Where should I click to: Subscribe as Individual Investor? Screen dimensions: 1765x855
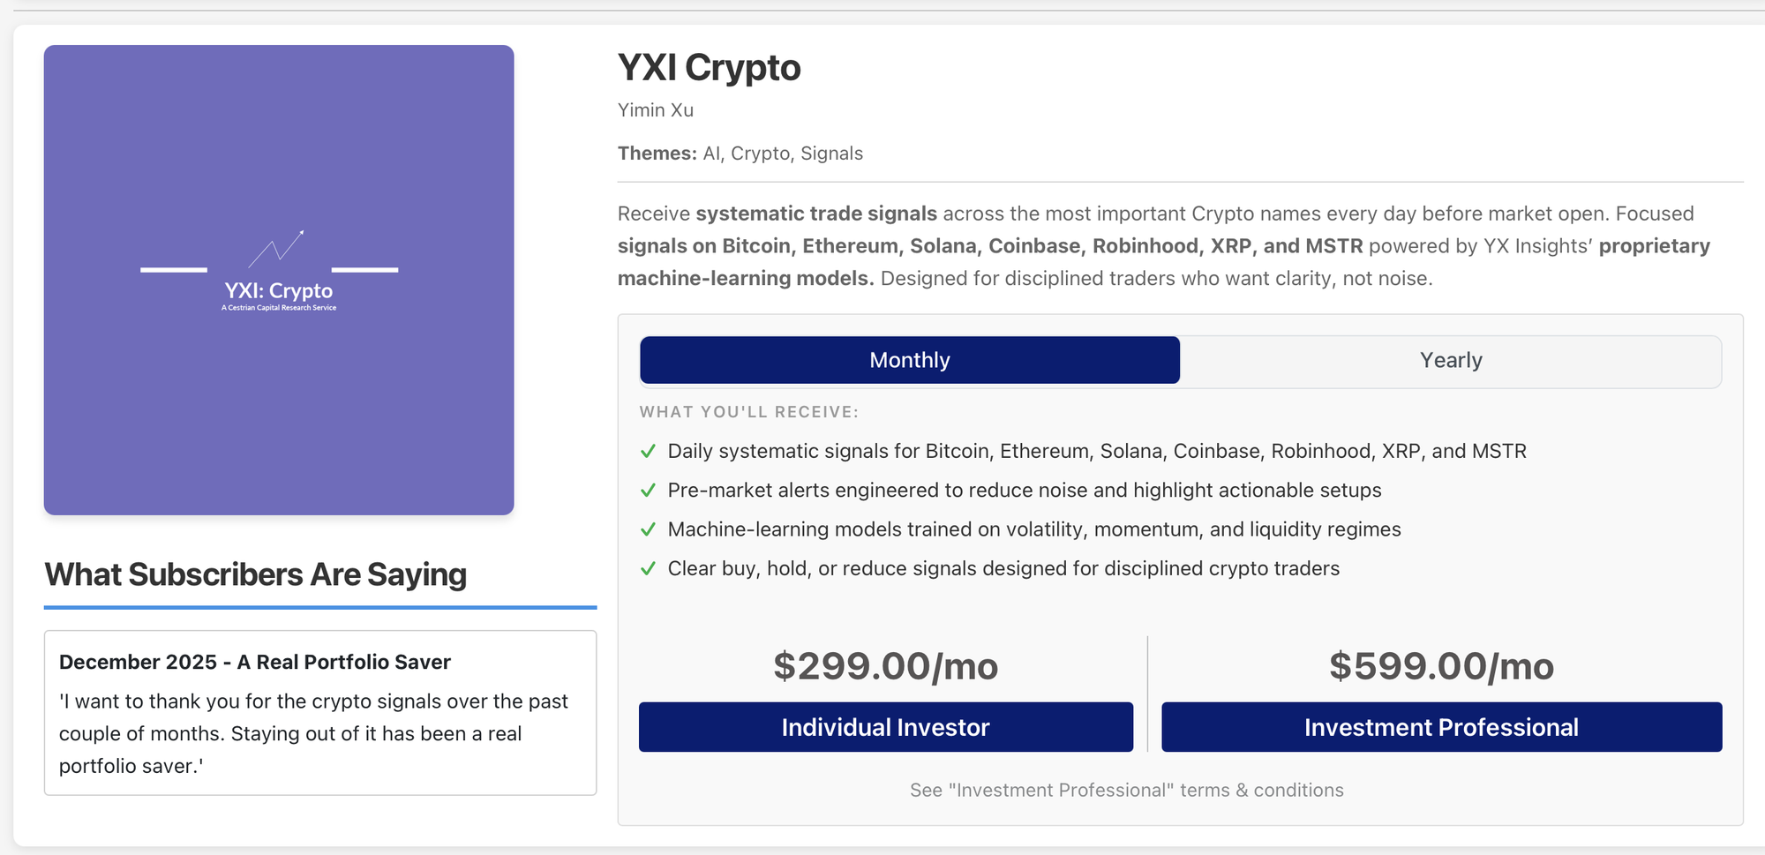(x=885, y=727)
